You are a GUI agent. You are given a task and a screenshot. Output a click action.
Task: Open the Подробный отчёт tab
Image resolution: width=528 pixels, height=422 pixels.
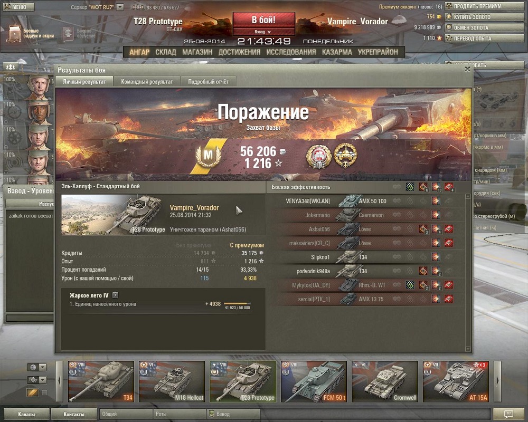(208, 81)
